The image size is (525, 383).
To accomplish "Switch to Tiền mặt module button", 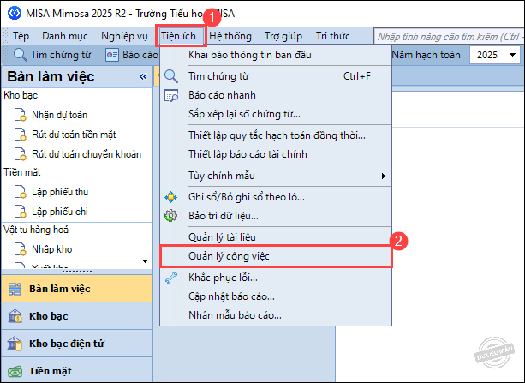I will [x=77, y=371].
